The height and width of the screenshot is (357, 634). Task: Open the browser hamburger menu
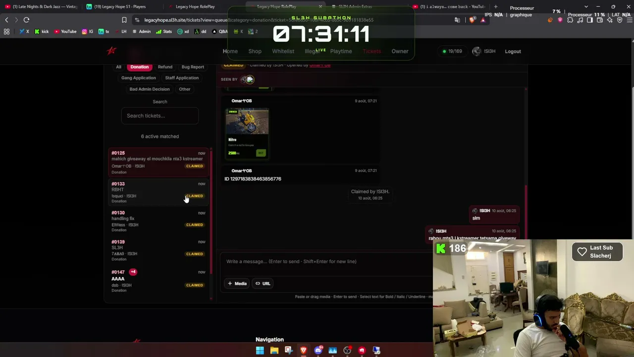(629, 20)
